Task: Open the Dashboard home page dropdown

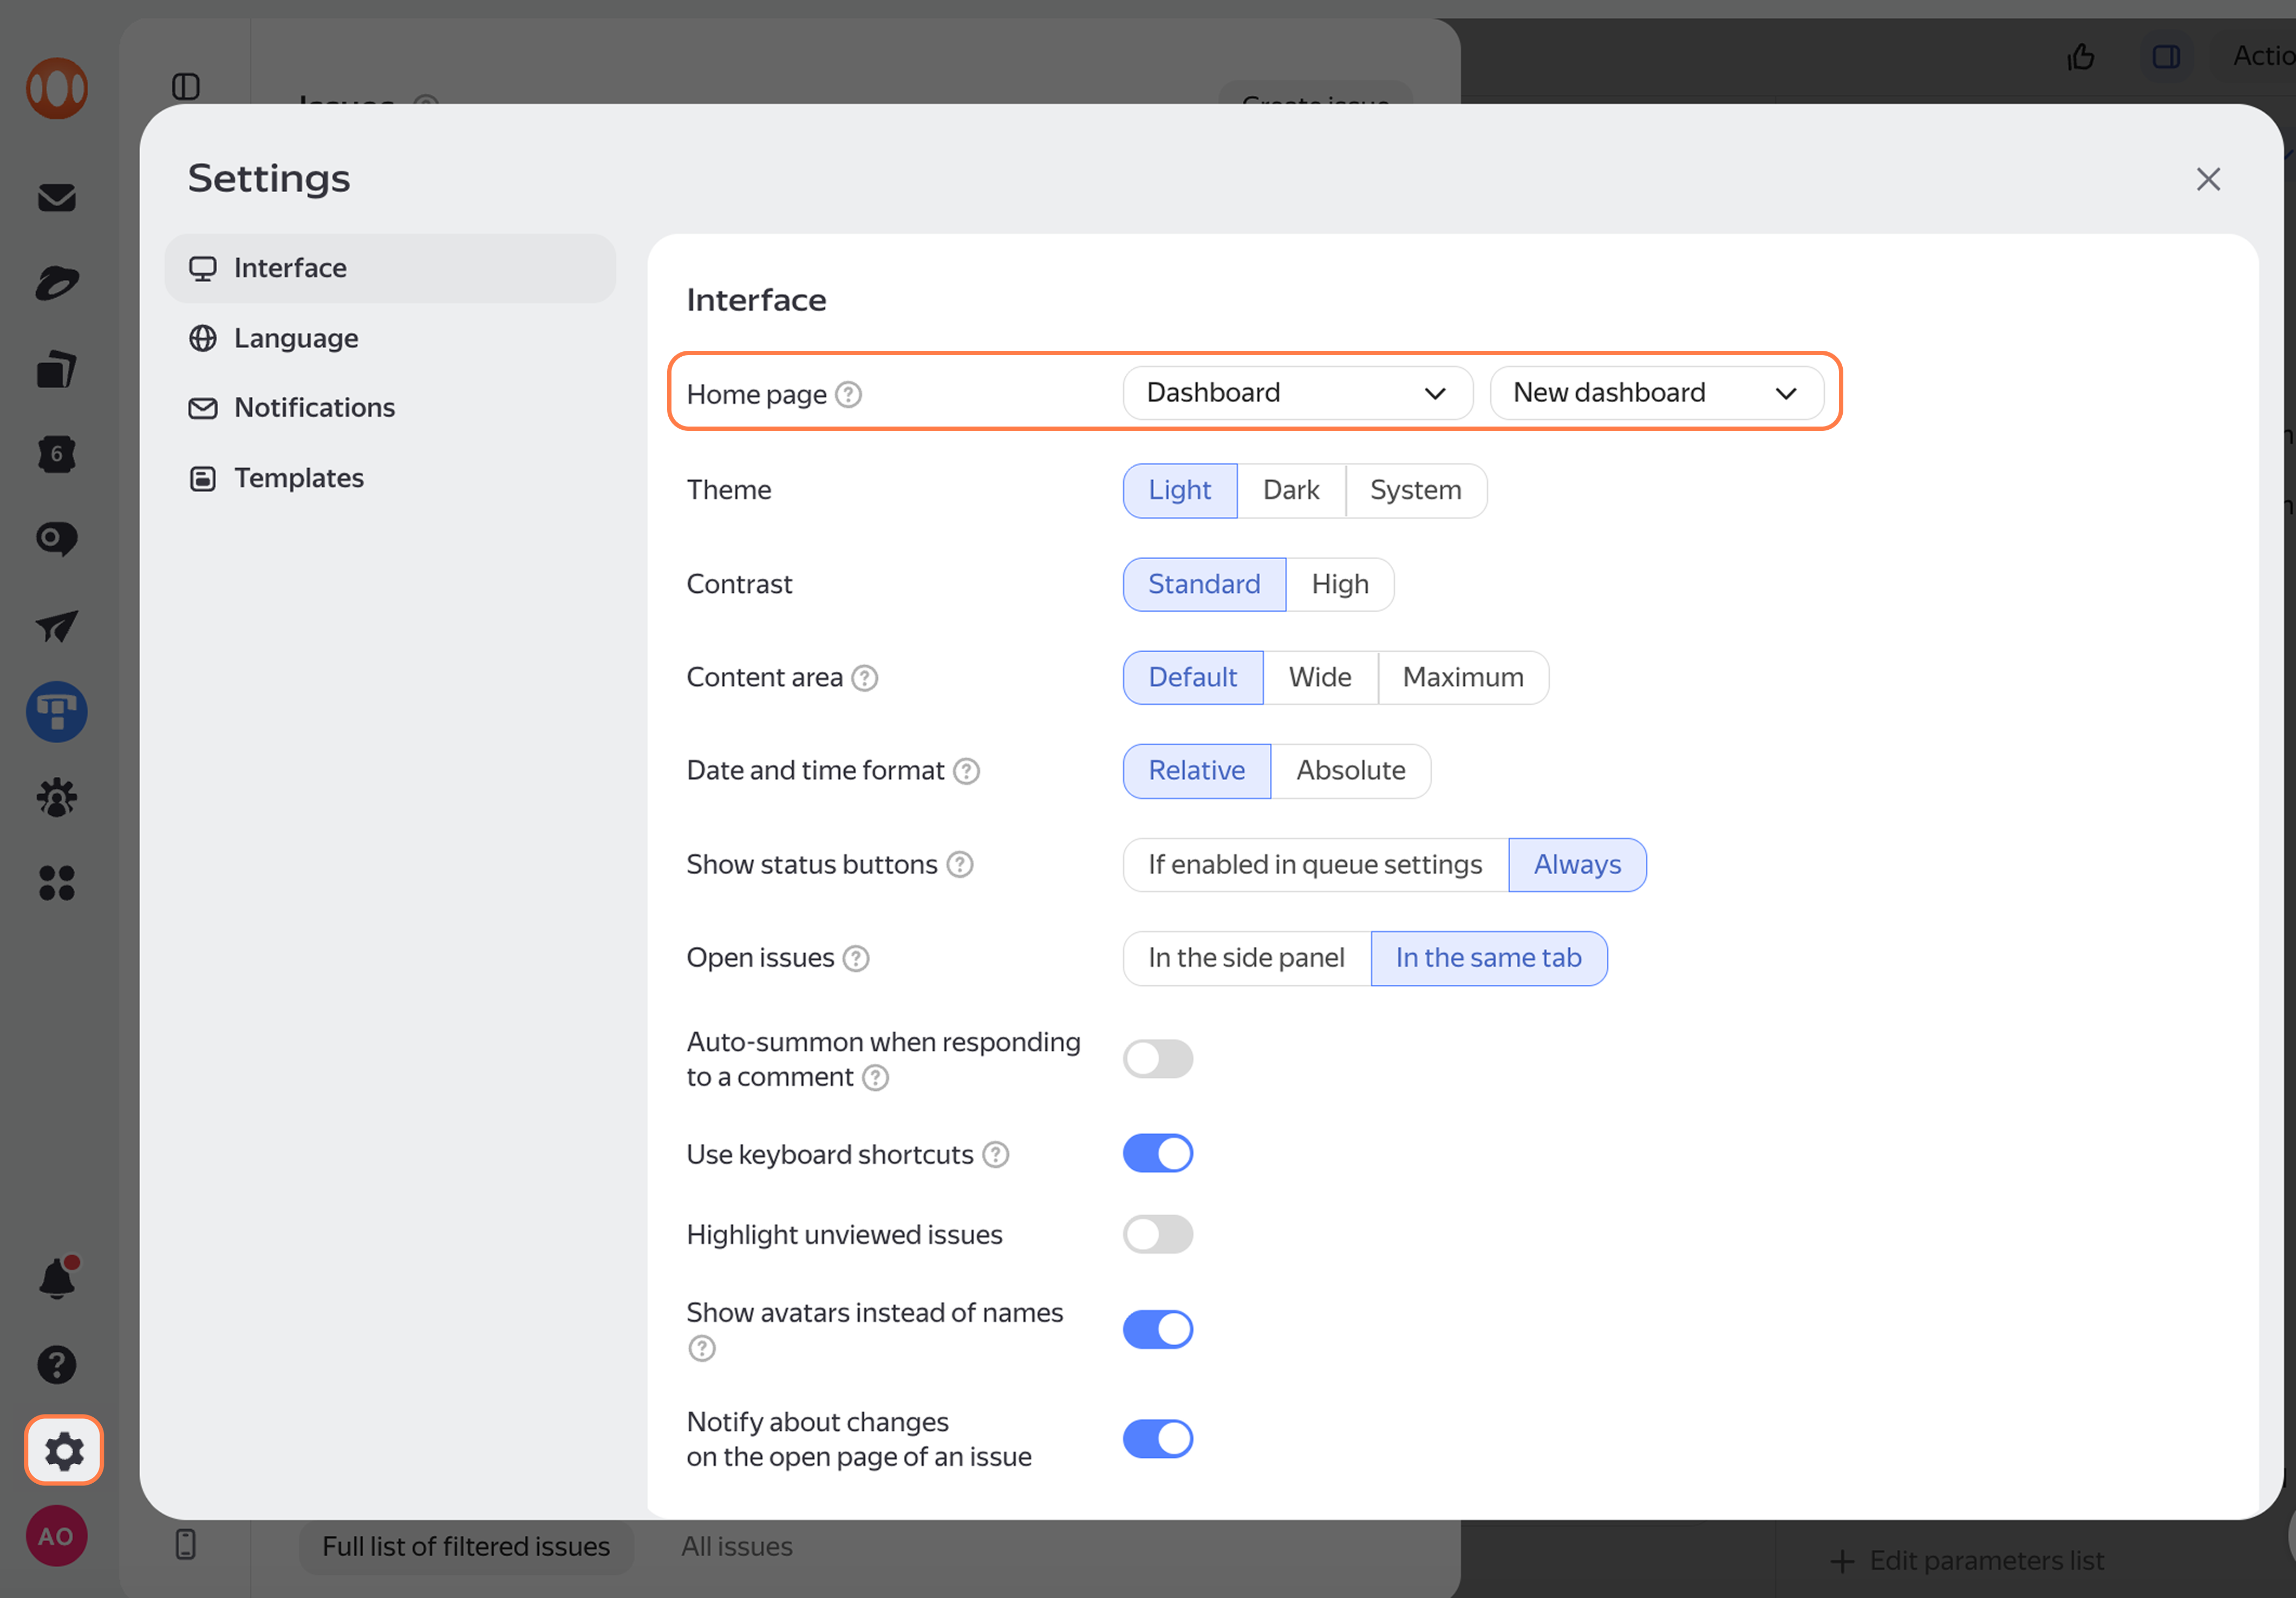Action: [1297, 393]
